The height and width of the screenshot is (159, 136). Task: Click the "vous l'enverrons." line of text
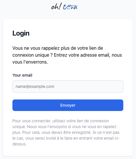30,62
